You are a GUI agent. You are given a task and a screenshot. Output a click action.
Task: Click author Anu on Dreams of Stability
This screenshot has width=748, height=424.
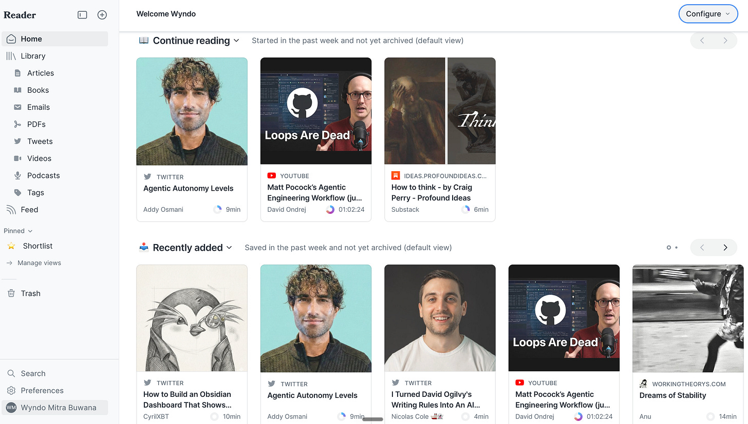click(x=645, y=416)
